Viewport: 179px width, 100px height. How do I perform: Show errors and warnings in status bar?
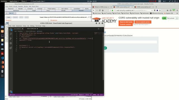[x=12, y=95]
